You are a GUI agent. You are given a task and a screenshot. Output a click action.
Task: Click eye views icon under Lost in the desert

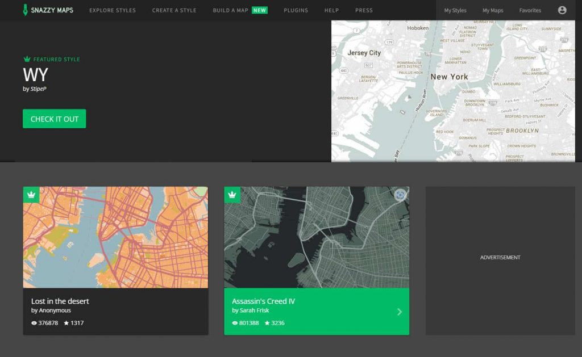click(34, 323)
